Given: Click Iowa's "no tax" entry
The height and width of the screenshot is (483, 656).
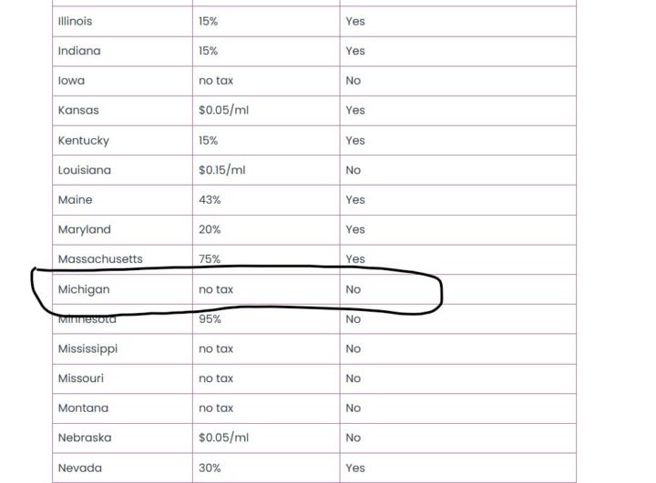Looking at the screenshot, I should (216, 81).
